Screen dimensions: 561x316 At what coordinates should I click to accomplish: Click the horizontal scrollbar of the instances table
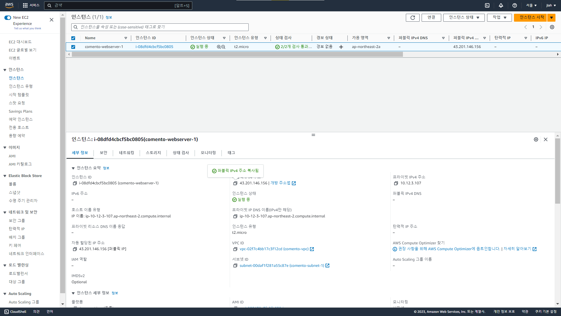[237, 54]
